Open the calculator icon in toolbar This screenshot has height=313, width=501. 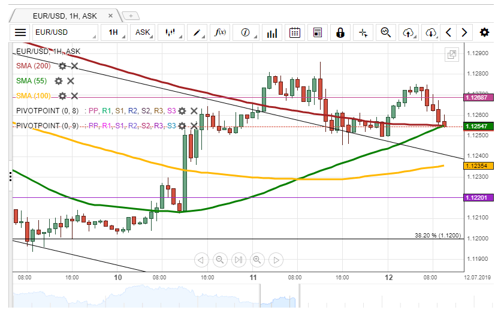[318, 32]
